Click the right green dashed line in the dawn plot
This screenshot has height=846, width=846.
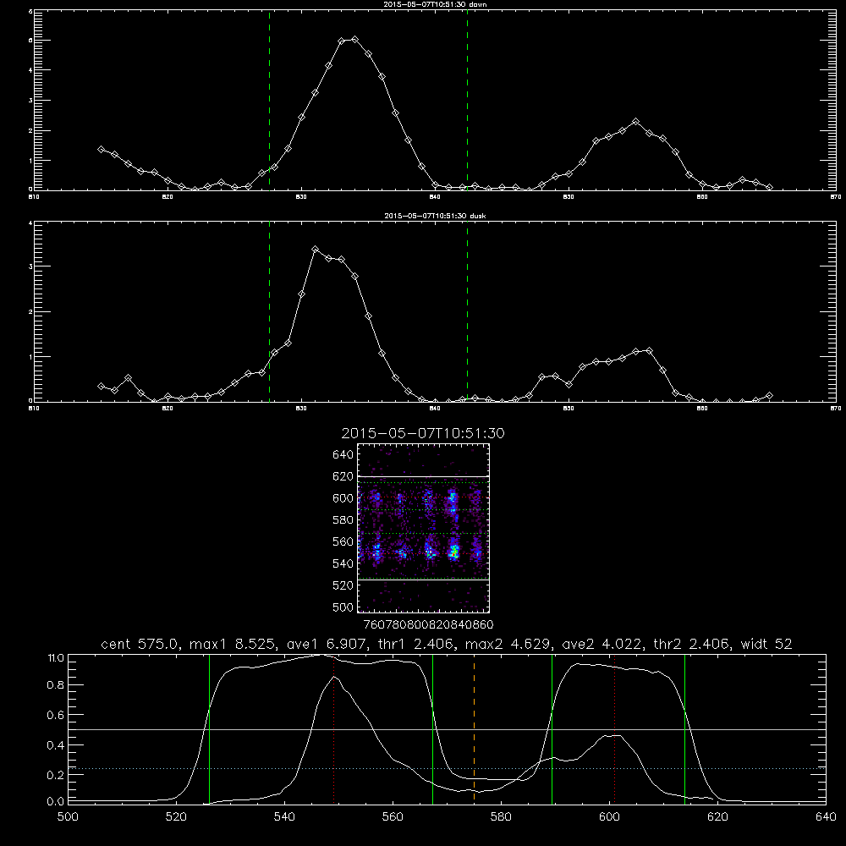click(467, 100)
